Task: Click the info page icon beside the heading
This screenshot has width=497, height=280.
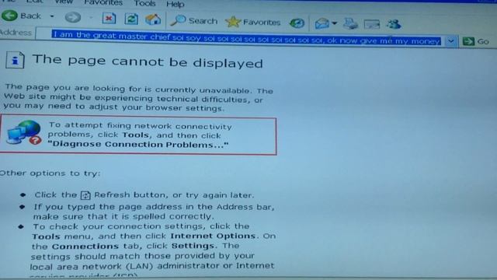Action: pyautogui.click(x=15, y=60)
